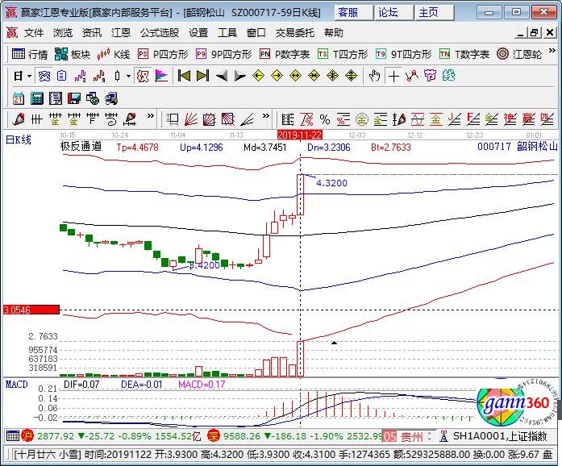
Task: Select the red pencil drawing tool
Action: pos(19,119)
